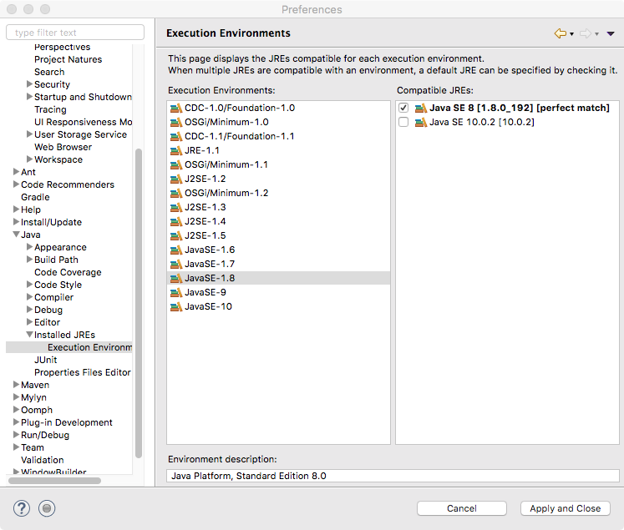Check the Java SE 10.0.2 checkbox

tap(404, 123)
